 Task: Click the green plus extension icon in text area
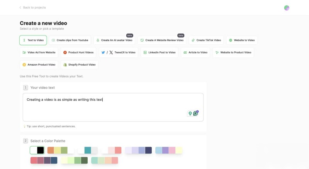[x=190, y=113]
